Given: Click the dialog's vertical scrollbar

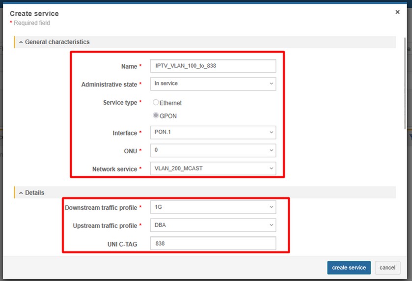Looking at the screenshot, I should coord(405,84).
